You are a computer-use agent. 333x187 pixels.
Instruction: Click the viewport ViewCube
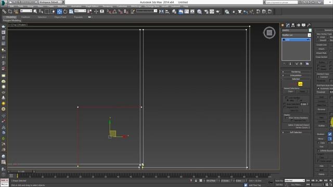(x=270, y=33)
